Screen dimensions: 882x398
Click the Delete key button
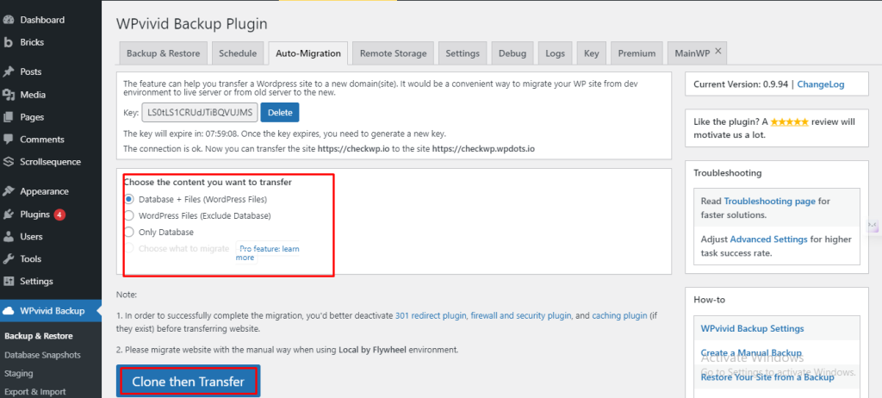click(x=280, y=113)
